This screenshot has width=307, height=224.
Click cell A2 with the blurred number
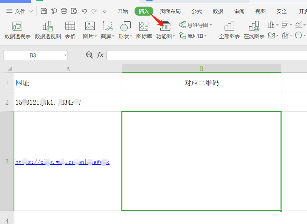(x=68, y=102)
